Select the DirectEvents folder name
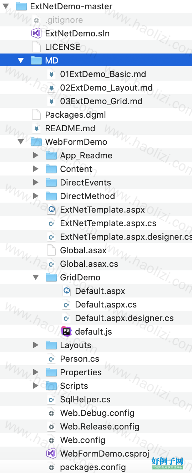Viewport: 192px width, 473px height. point(85,183)
